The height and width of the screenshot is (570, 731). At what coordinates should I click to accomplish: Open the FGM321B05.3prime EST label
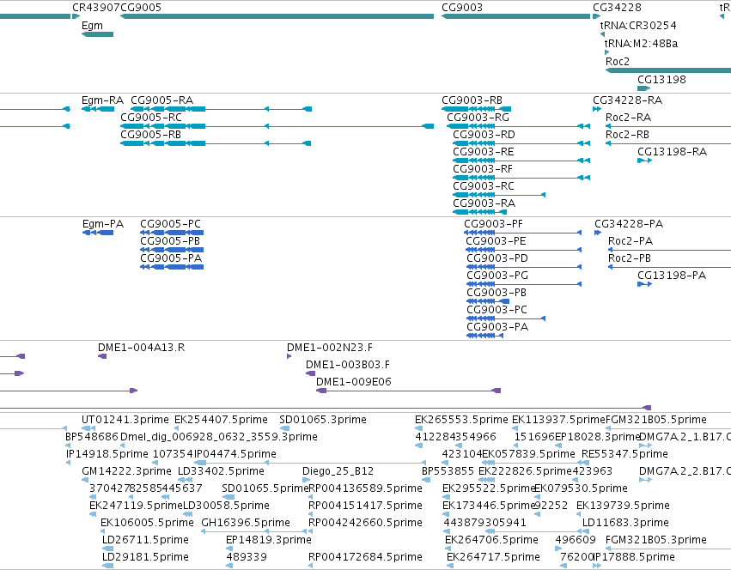click(655, 540)
